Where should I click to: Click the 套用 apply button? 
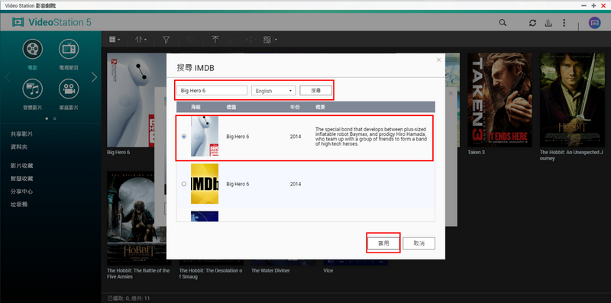tap(383, 243)
